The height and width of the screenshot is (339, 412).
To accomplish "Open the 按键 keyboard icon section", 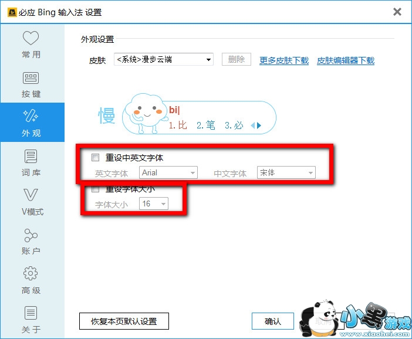I will click(31, 78).
